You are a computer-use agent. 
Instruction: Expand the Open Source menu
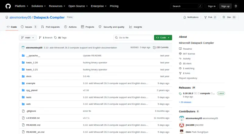click(78, 6)
